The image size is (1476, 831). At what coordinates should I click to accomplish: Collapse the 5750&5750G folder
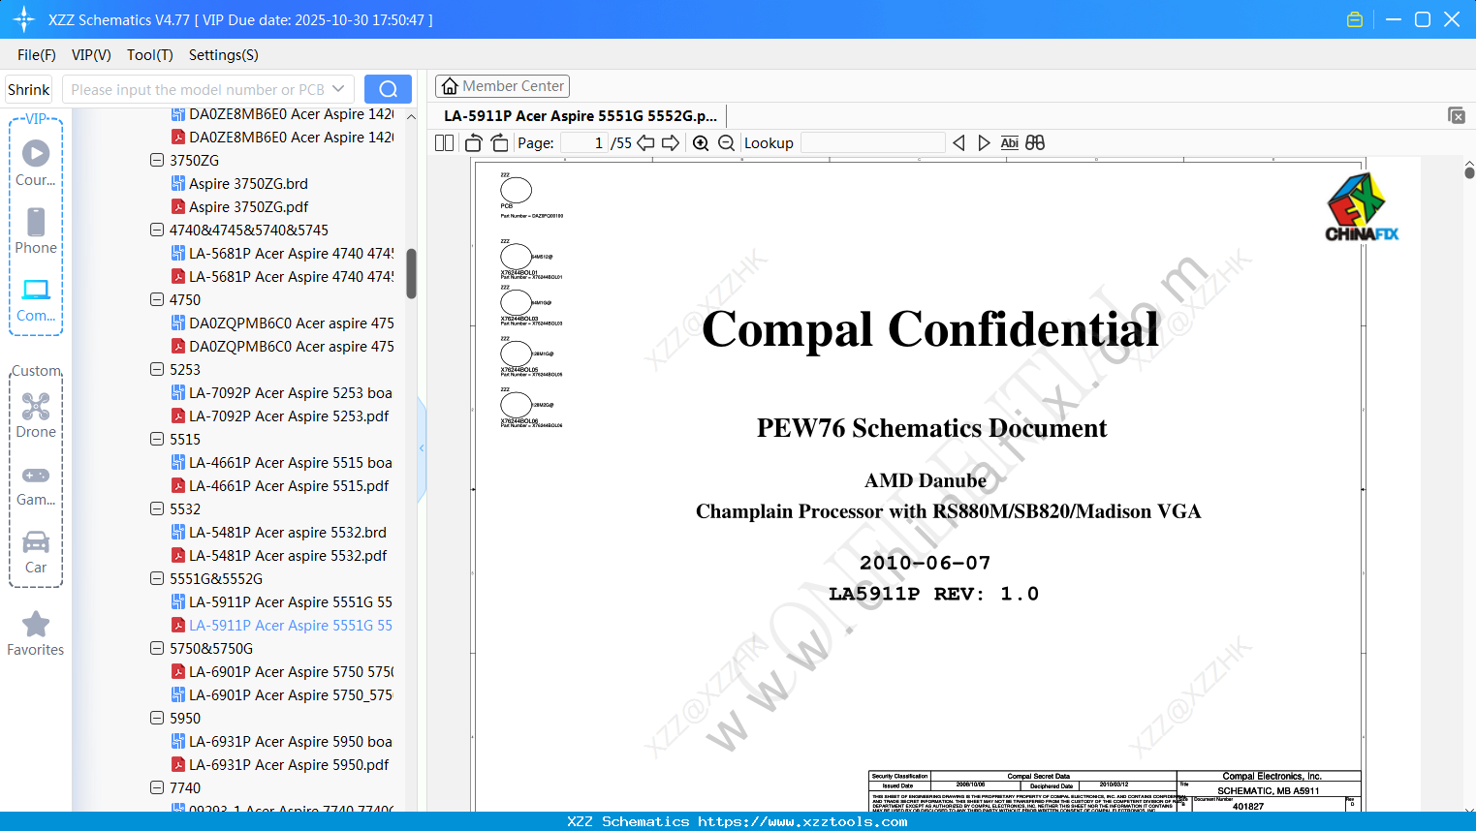click(157, 648)
